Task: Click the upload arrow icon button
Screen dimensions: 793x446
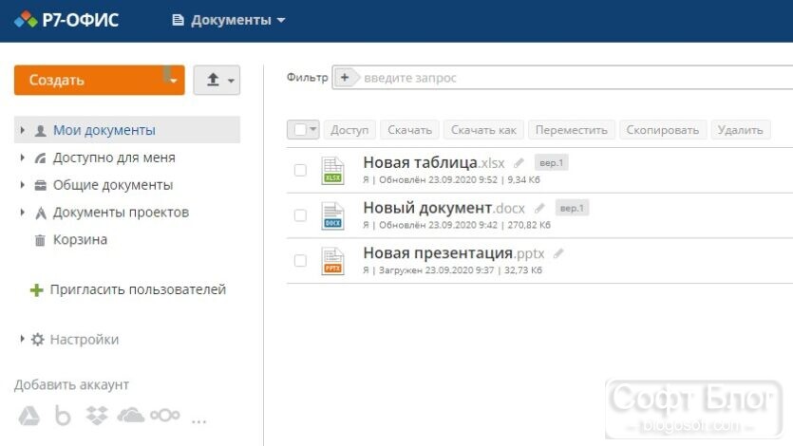Action: [217, 80]
